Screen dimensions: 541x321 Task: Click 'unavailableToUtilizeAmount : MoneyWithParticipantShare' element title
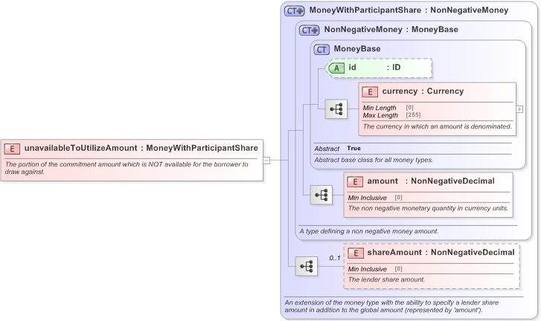pos(141,148)
